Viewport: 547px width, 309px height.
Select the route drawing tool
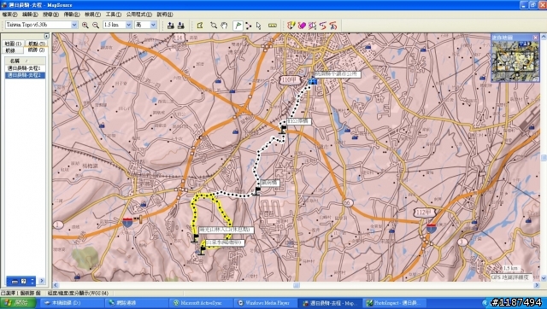[249, 25]
